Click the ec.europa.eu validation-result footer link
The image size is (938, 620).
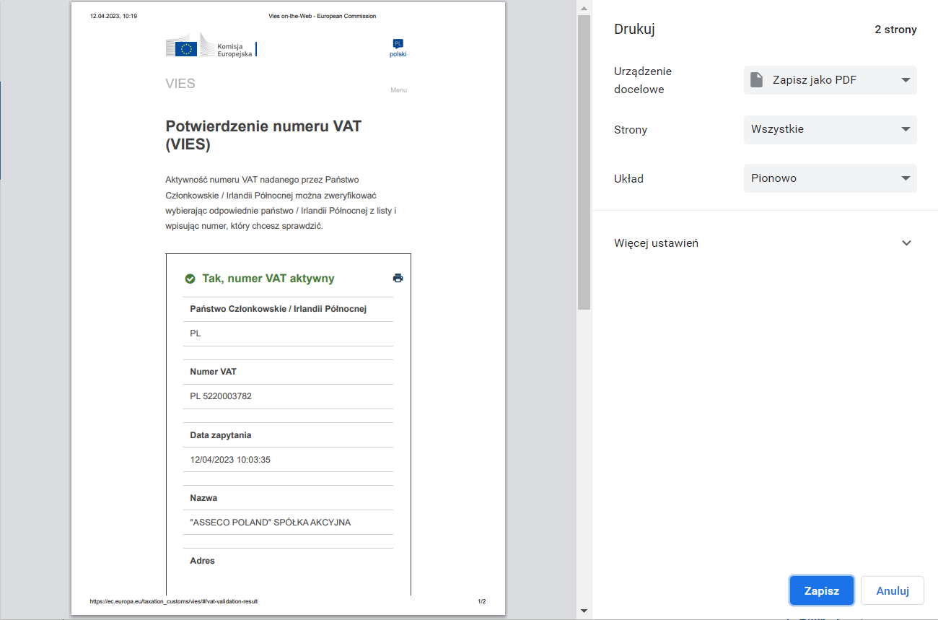tap(173, 601)
